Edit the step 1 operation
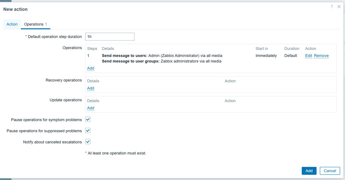The height and width of the screenshot is (180, 345). click(x=309, y=56)
